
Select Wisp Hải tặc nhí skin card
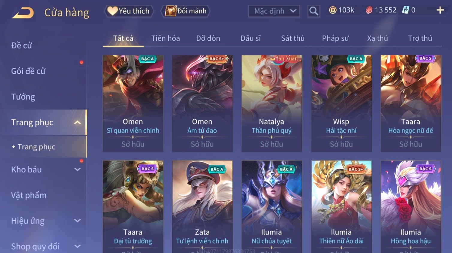click(x=341, y=103)
